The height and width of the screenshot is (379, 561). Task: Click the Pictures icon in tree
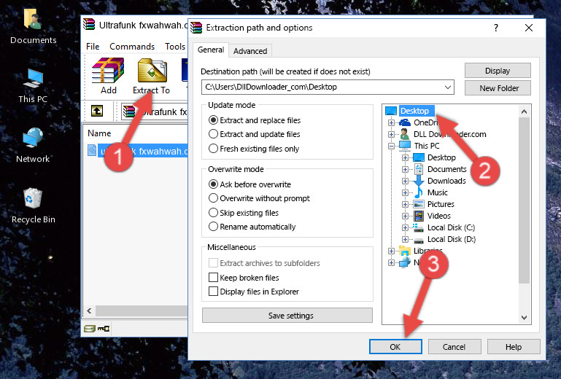pos(419,204)
